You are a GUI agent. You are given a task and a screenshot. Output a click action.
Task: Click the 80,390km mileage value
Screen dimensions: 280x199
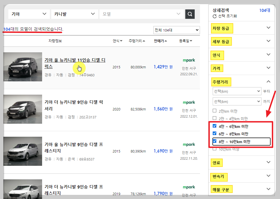click(138, 151)
